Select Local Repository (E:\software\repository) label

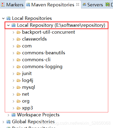(x=61, y=25)
